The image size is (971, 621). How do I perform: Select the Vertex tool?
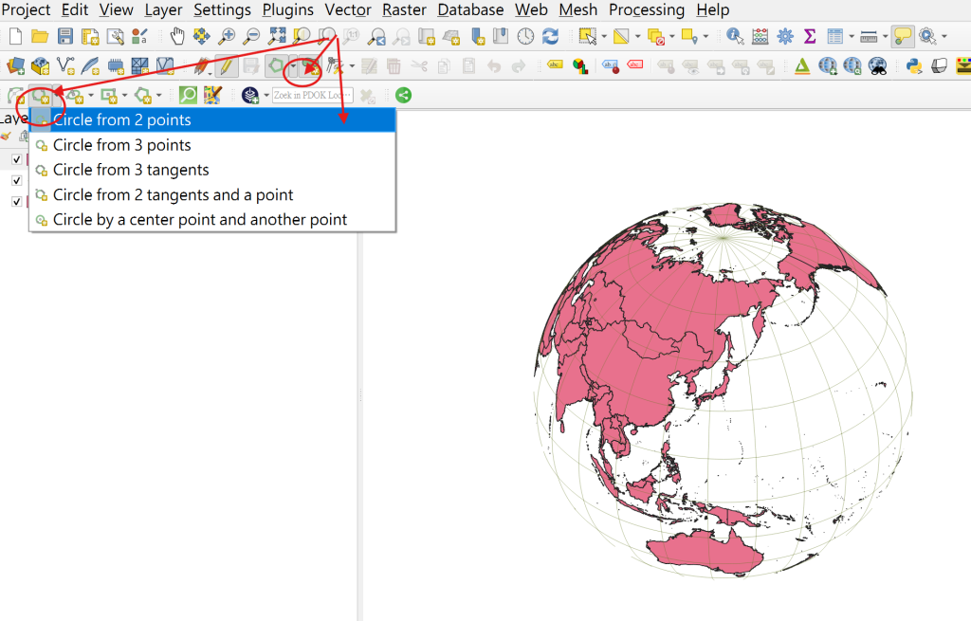tap(336, 65)
